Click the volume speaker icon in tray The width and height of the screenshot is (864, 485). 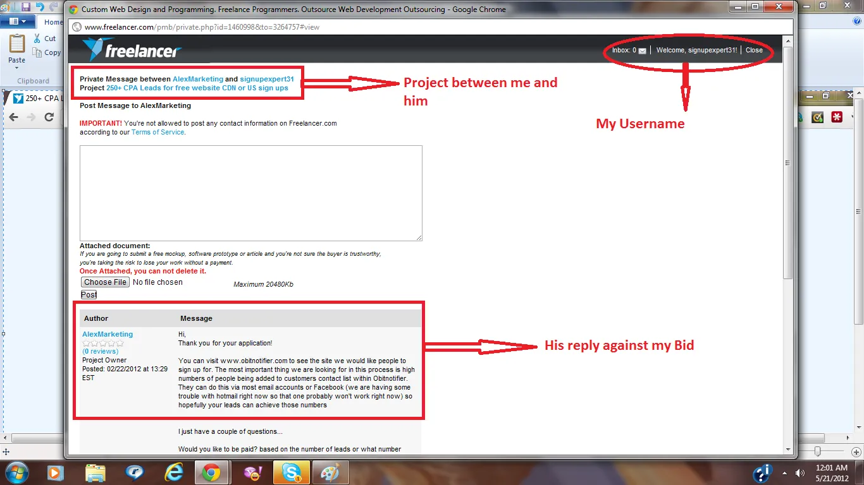(x=800, y=472)
